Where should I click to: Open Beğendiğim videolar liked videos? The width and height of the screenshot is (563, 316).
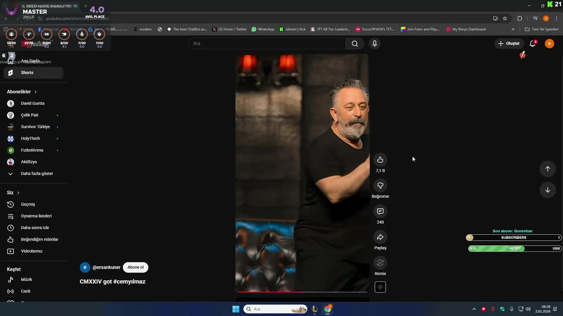coord(33,240)
